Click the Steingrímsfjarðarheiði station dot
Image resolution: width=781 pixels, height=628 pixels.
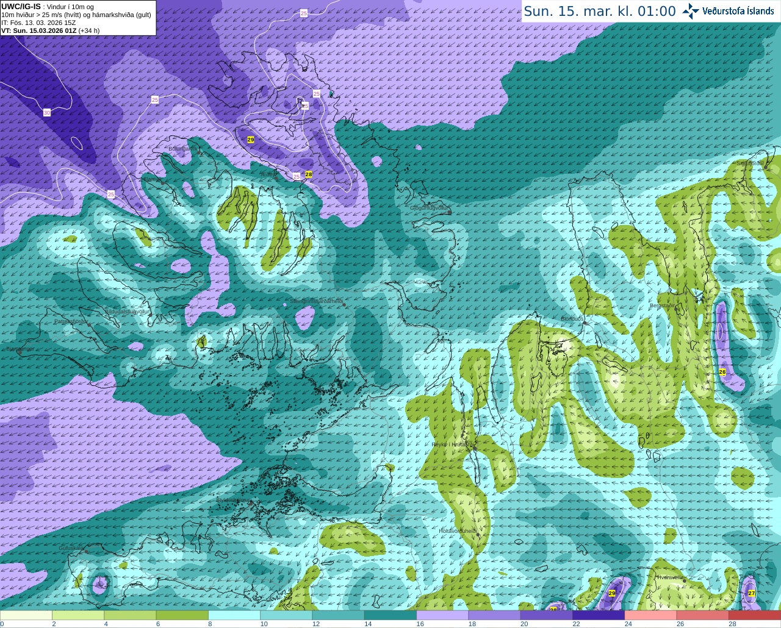(x=345, y=304)
